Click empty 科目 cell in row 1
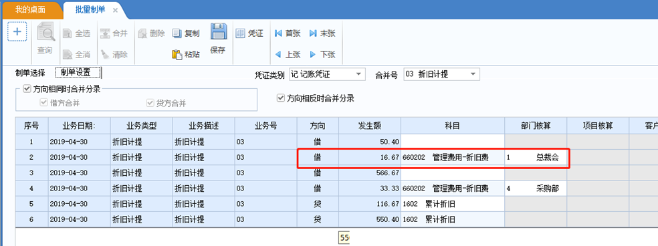This screenshot has height=246, width=658. tap(453, 142)
